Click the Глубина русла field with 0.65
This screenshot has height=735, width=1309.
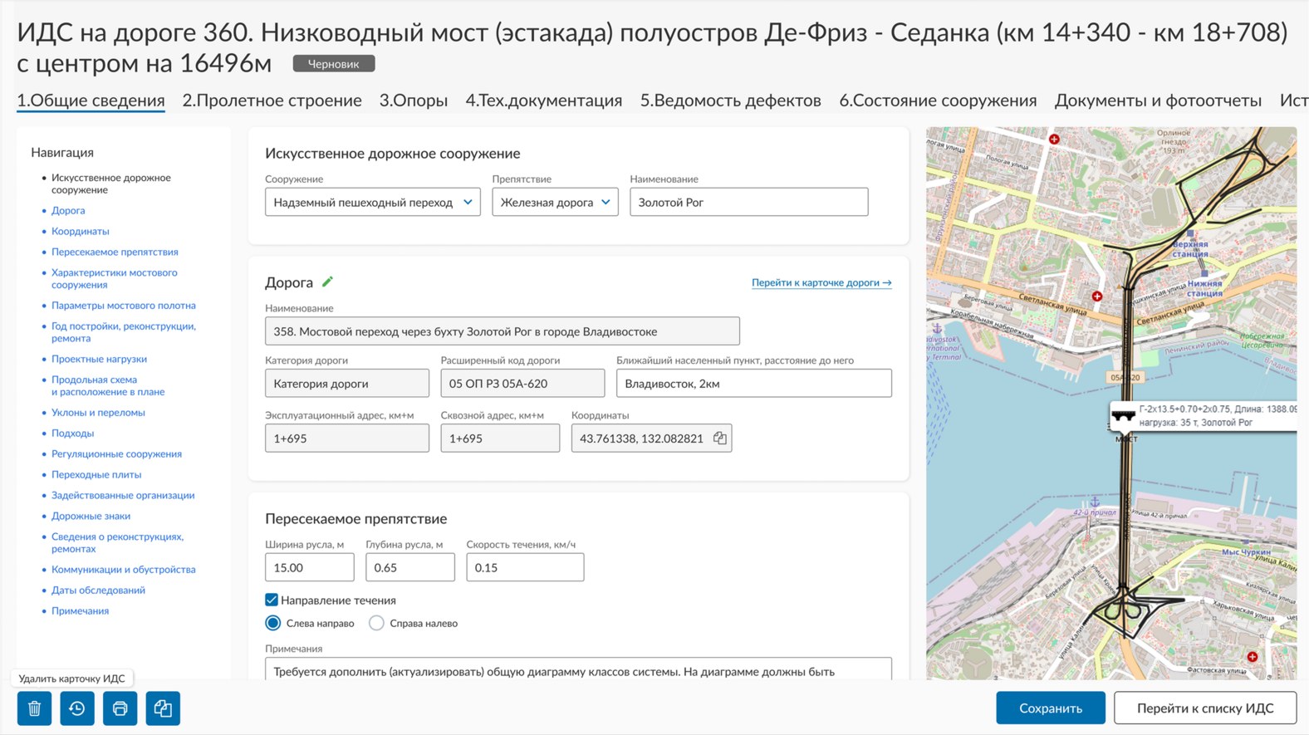click(410, 567)
